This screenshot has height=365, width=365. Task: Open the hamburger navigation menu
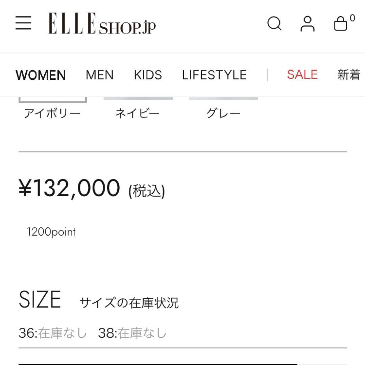[x=24, y=24]
